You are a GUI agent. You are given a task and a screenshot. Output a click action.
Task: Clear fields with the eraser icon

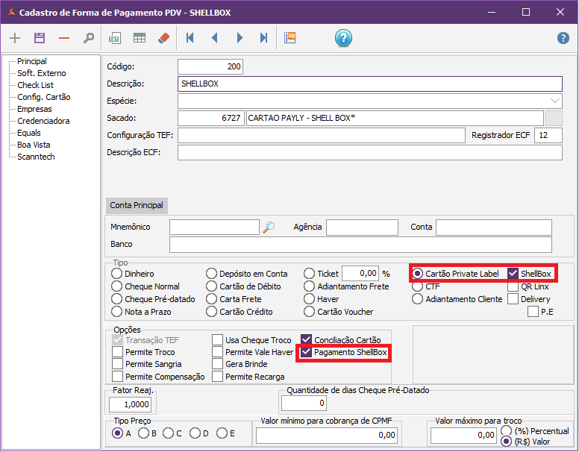(x=163, y=38)
